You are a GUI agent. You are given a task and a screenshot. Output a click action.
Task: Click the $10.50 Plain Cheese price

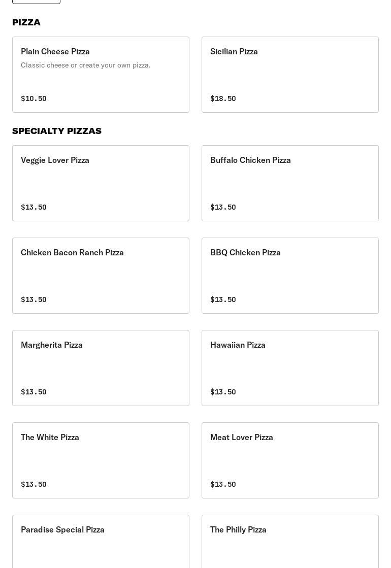click(x=34, y=98)
